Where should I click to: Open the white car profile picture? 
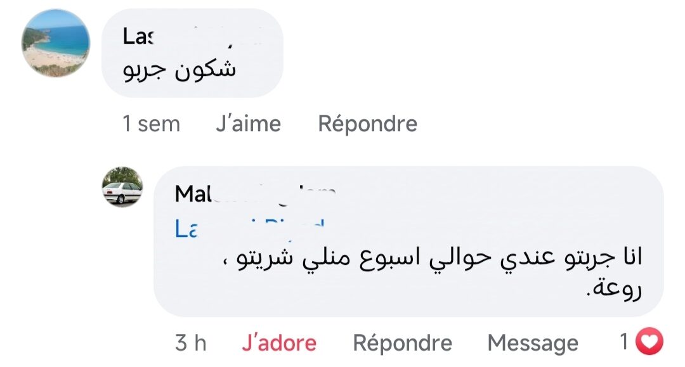[x=122, y=187]
